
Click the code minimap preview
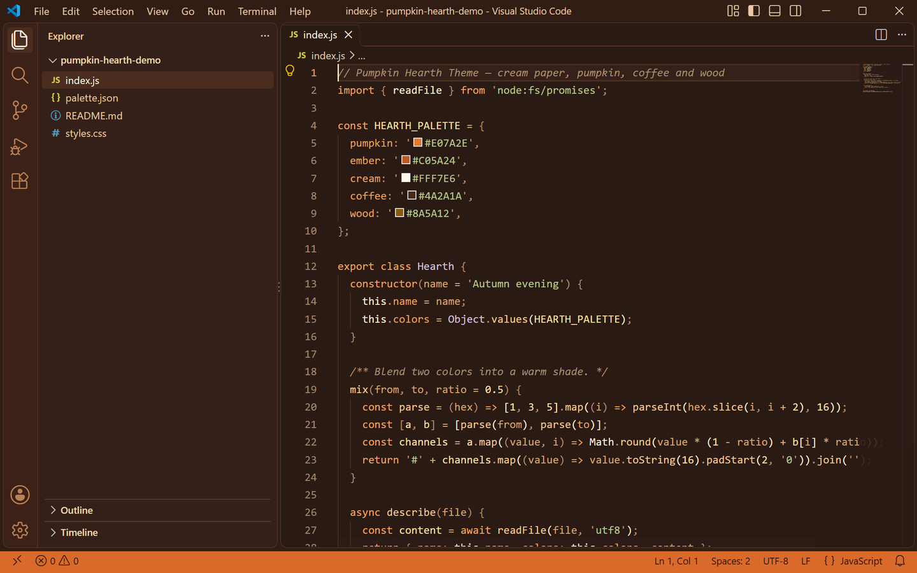pos(881,78)
